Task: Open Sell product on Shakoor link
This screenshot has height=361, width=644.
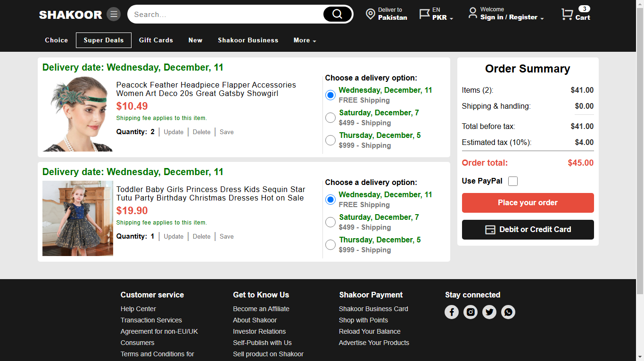Action: (268, 354)
